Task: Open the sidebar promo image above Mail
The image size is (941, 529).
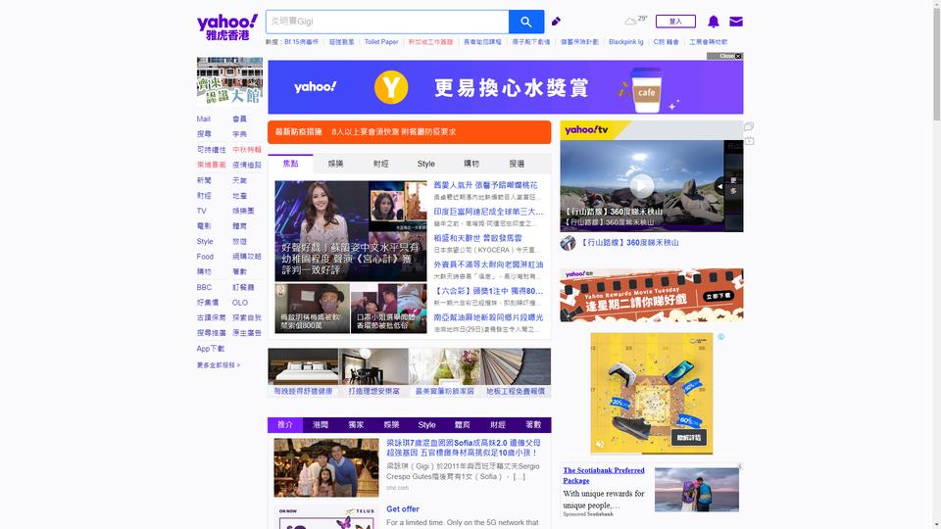Action: pyautogui.click(x=229, y=81)
